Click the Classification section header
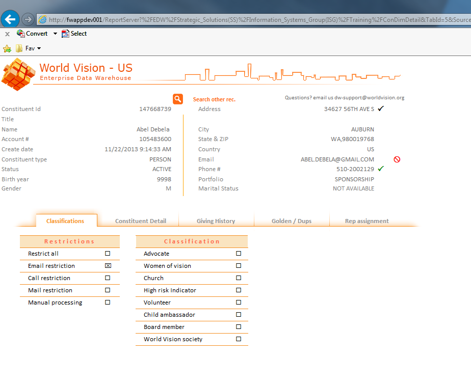 click(x=192, y=241)
